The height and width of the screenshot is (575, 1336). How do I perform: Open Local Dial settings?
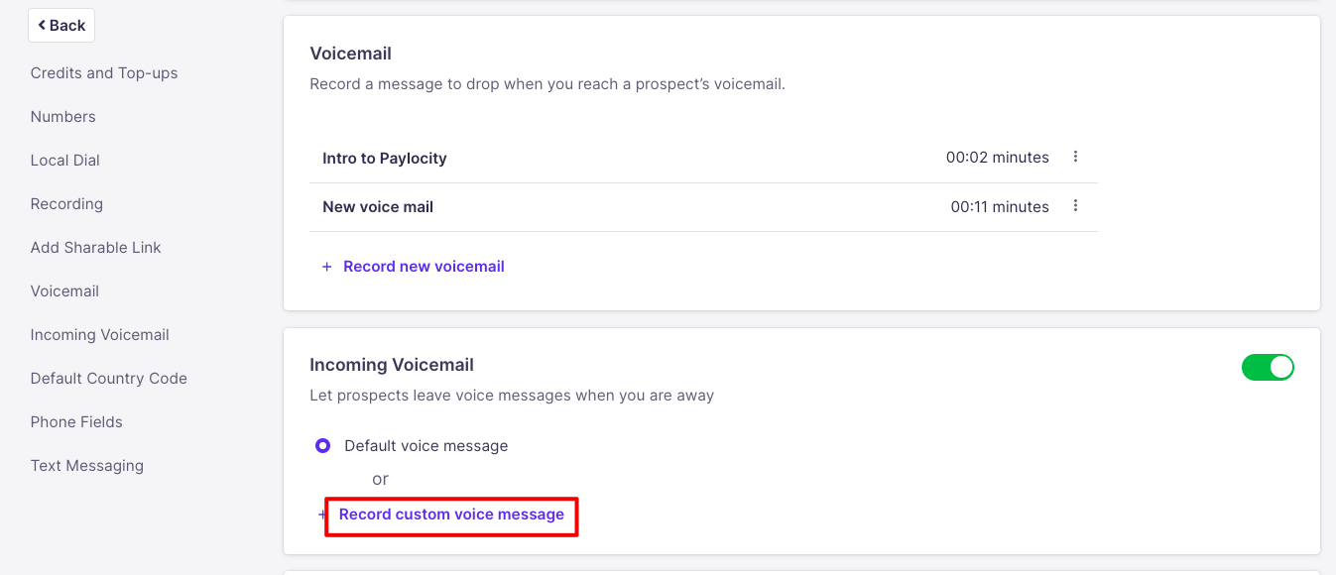click(x=65, y=161)
